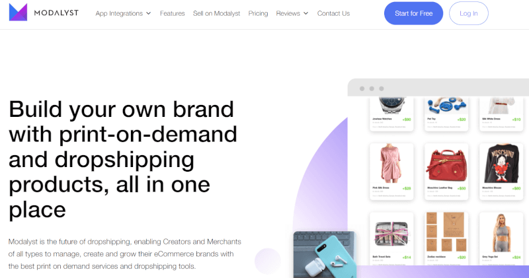Select the blue pet toy product card
Screen dimensions: 529x278
(x=446, y=114)
